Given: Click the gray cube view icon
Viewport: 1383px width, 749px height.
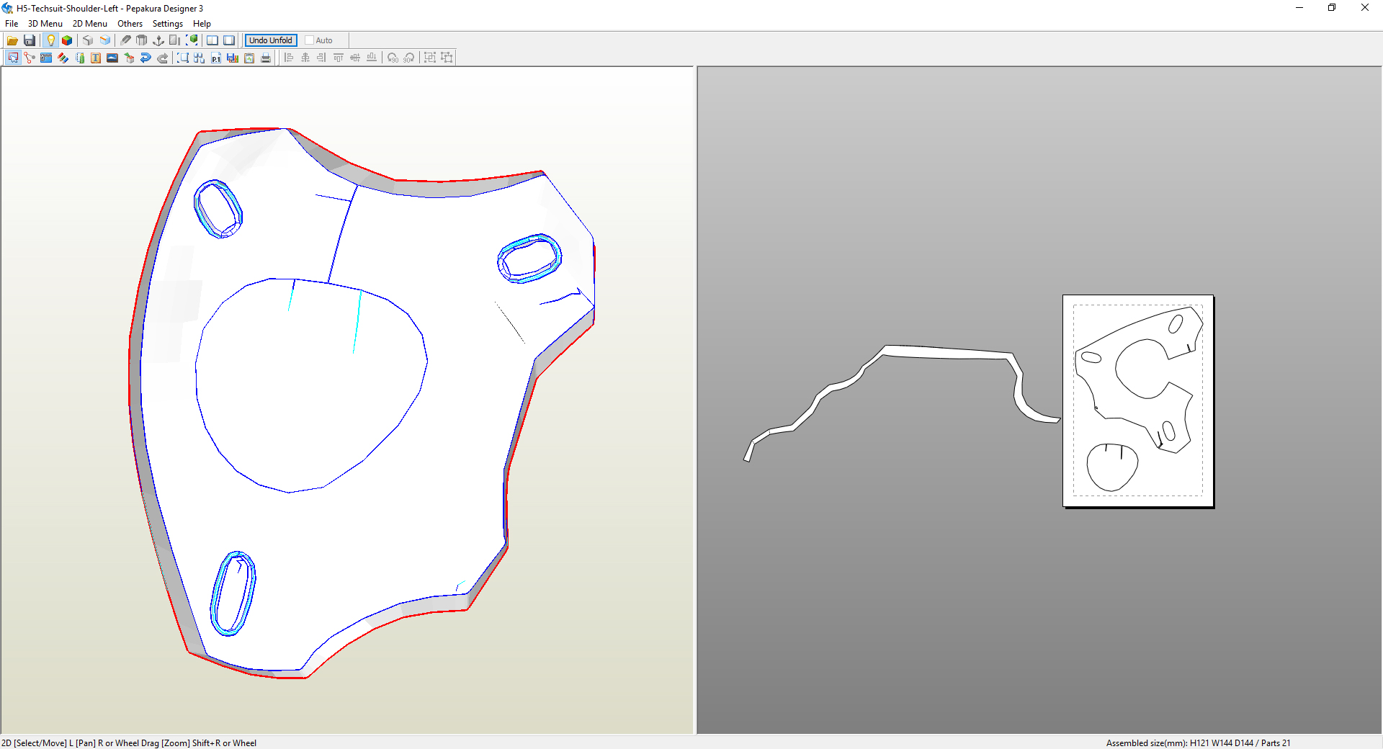Looking at the screenshot, I should [x=88, y=40].
